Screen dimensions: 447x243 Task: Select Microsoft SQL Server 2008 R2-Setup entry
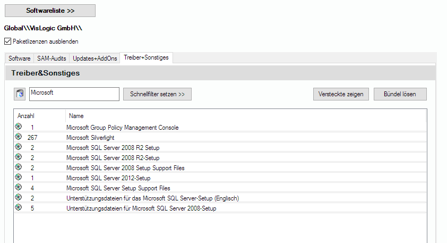[x=113, y=157]
